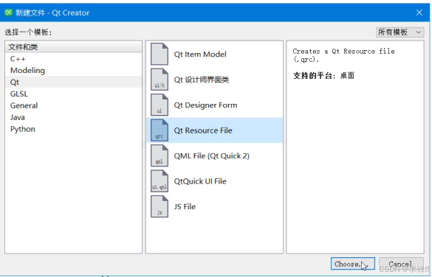Screen dimensions: 432x277
Task: Click the Qt Item Model file icon
Action: pos(160,54)
